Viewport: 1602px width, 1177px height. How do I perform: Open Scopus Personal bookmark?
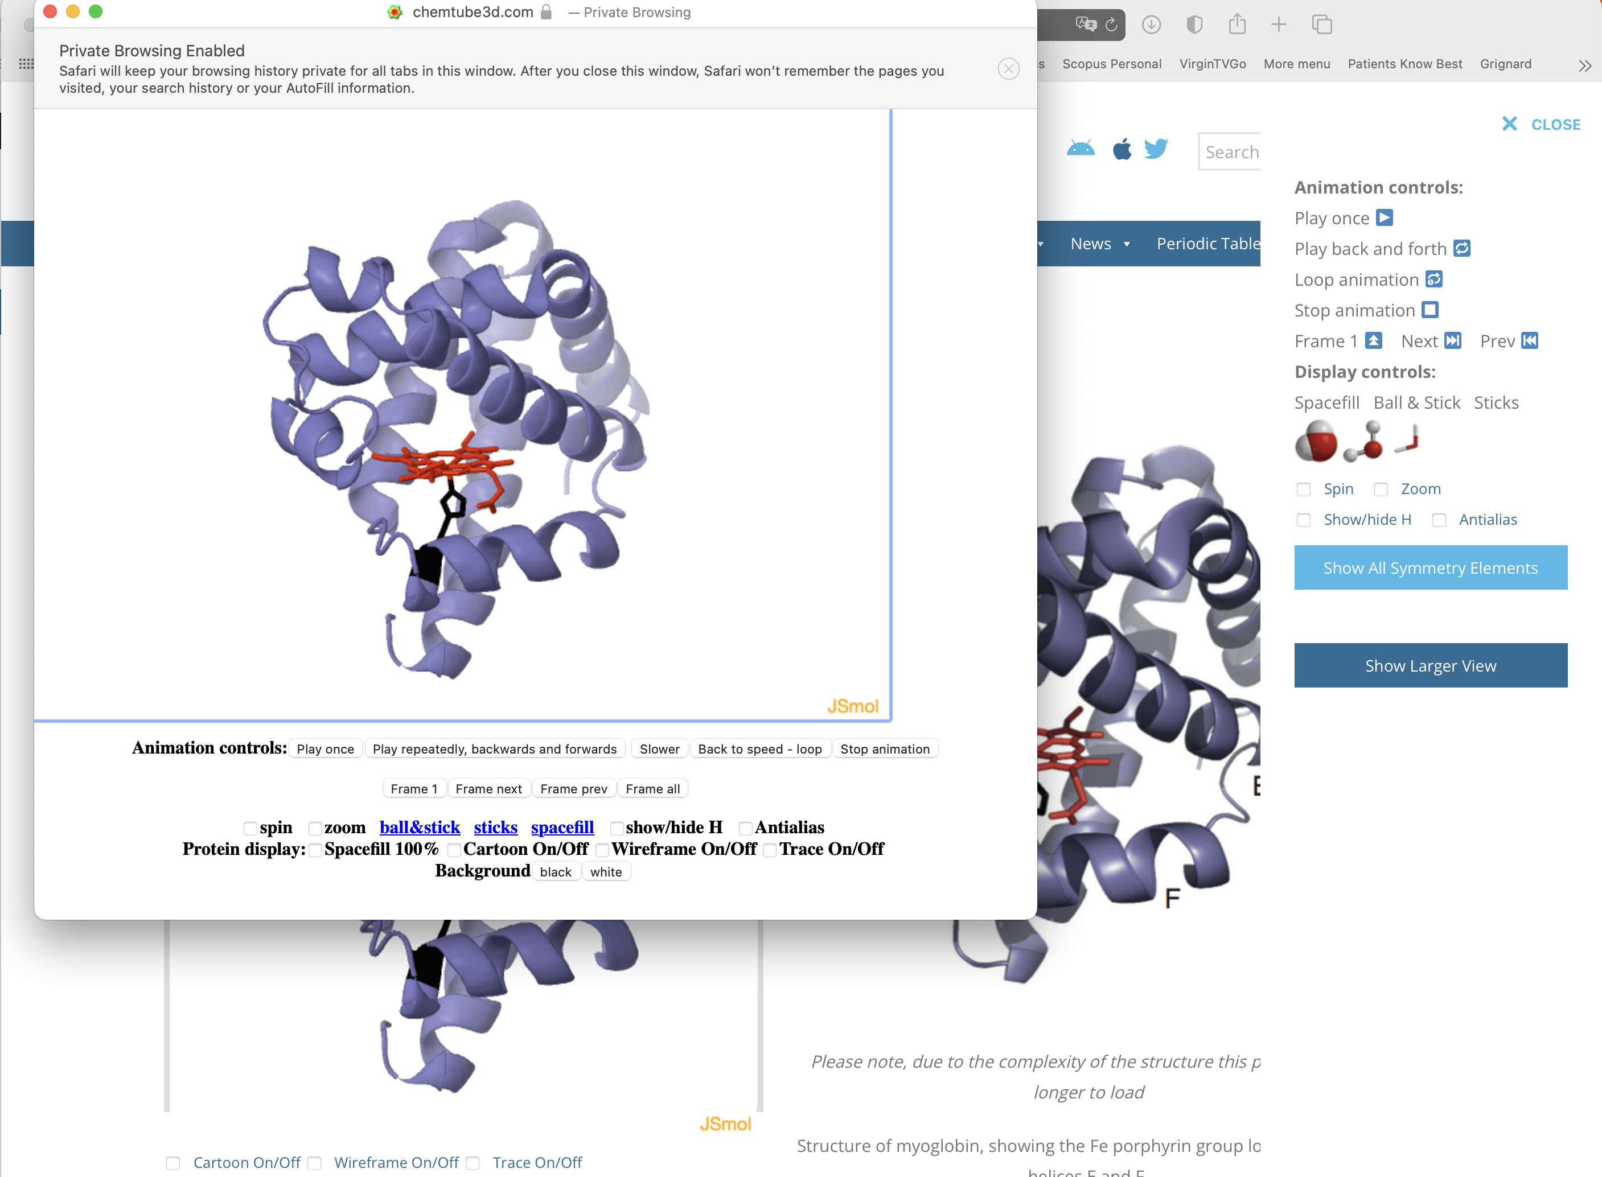tap(1112, 64)
